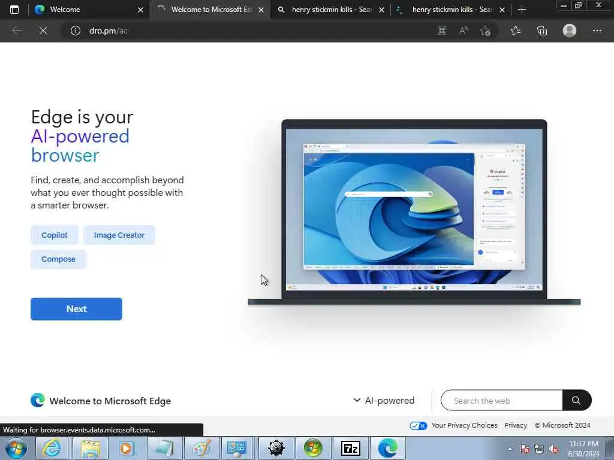Image resolution: width=614 pixels, height=460 pixels.
Task: Open the Favorites list
Action: coord(516,31)
